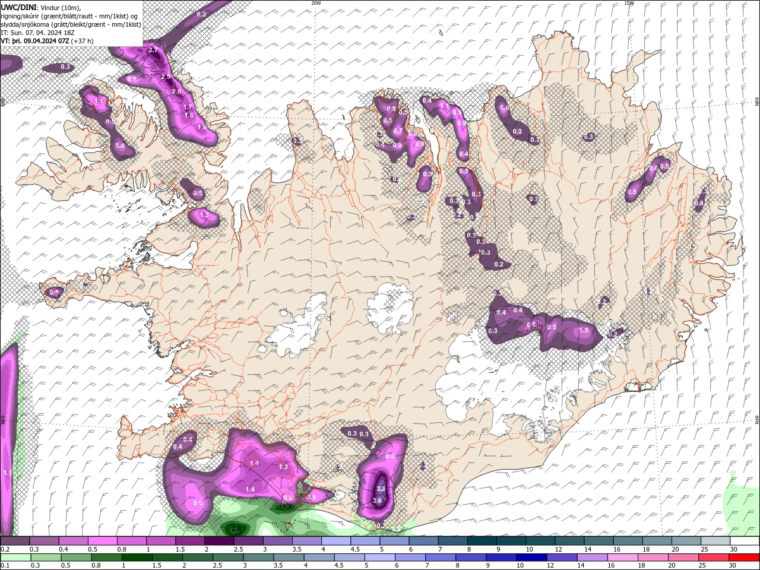
Task: Click the dark teal swatch between 8 and 9 in the snow legend
Action: click(482, 541)
